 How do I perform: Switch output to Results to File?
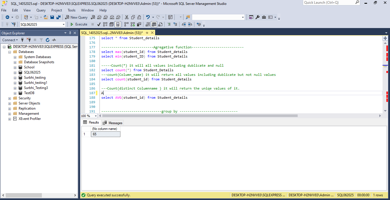point(160,24)
